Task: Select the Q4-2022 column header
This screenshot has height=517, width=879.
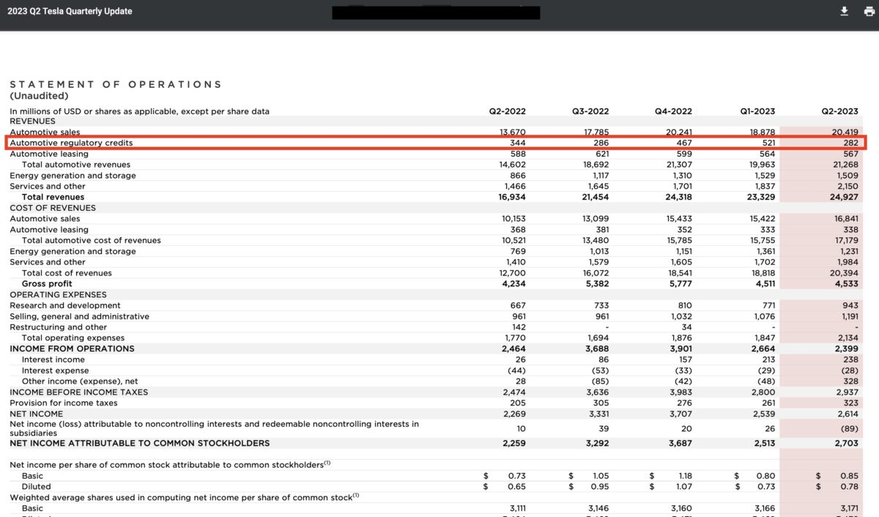Action: [673, 111]
